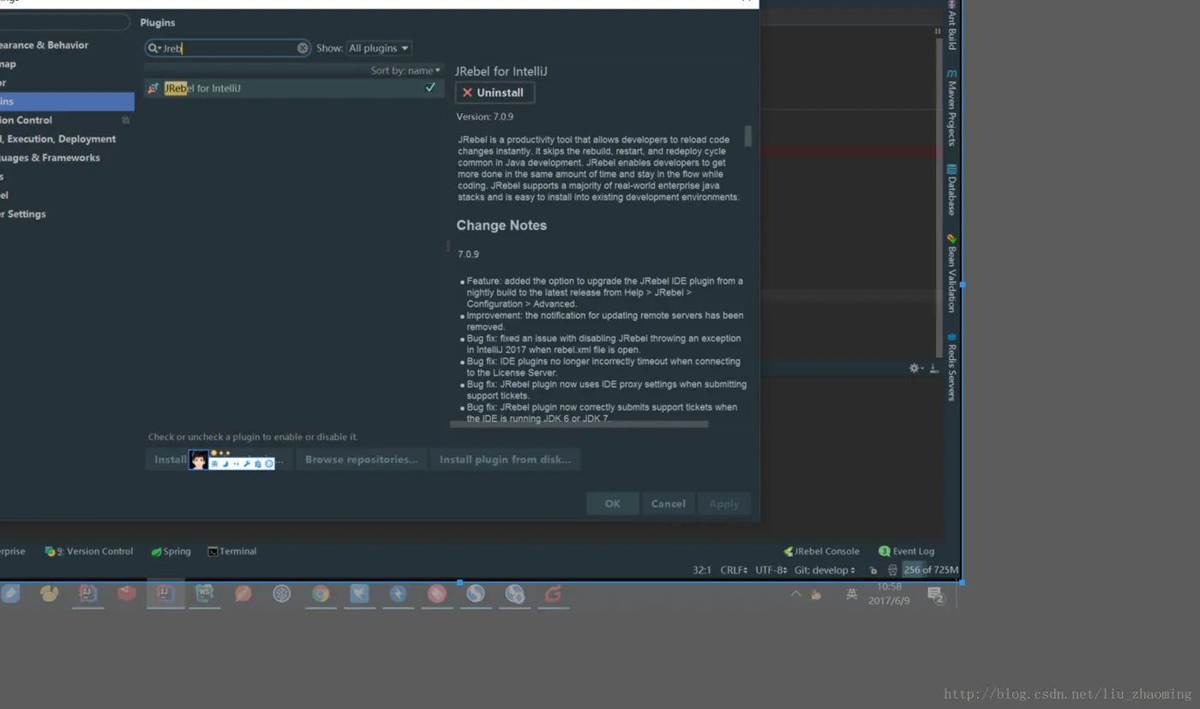The width and height of the screenshot is (1200, 709).
Task: Change the CRLF line separator
Action: click(735, 570)
